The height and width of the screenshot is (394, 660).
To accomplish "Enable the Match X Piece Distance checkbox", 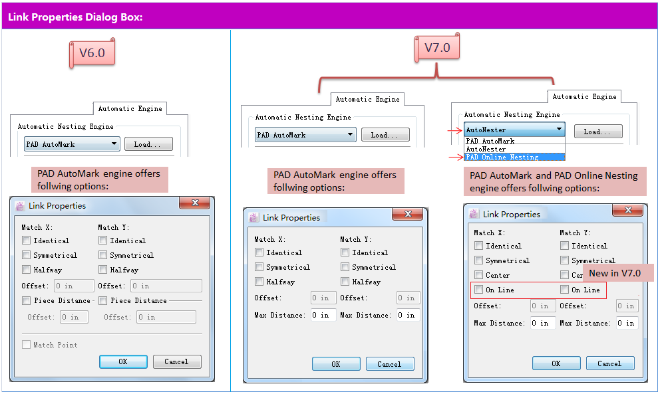I will 27,300.
